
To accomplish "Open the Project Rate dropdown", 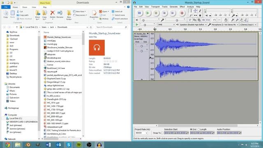I will 141,133.
